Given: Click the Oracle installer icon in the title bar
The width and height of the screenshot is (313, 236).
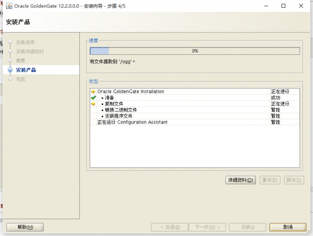Looking at the screenshot, I should [x=9, y=6].
